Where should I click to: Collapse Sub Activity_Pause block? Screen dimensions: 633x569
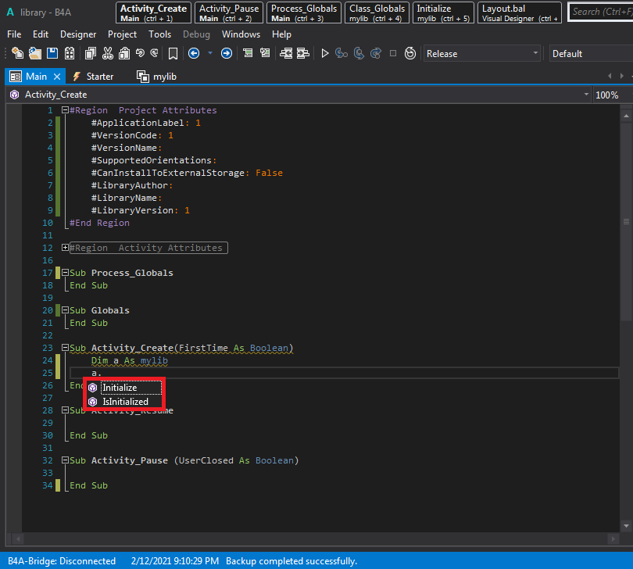(65, 460)
